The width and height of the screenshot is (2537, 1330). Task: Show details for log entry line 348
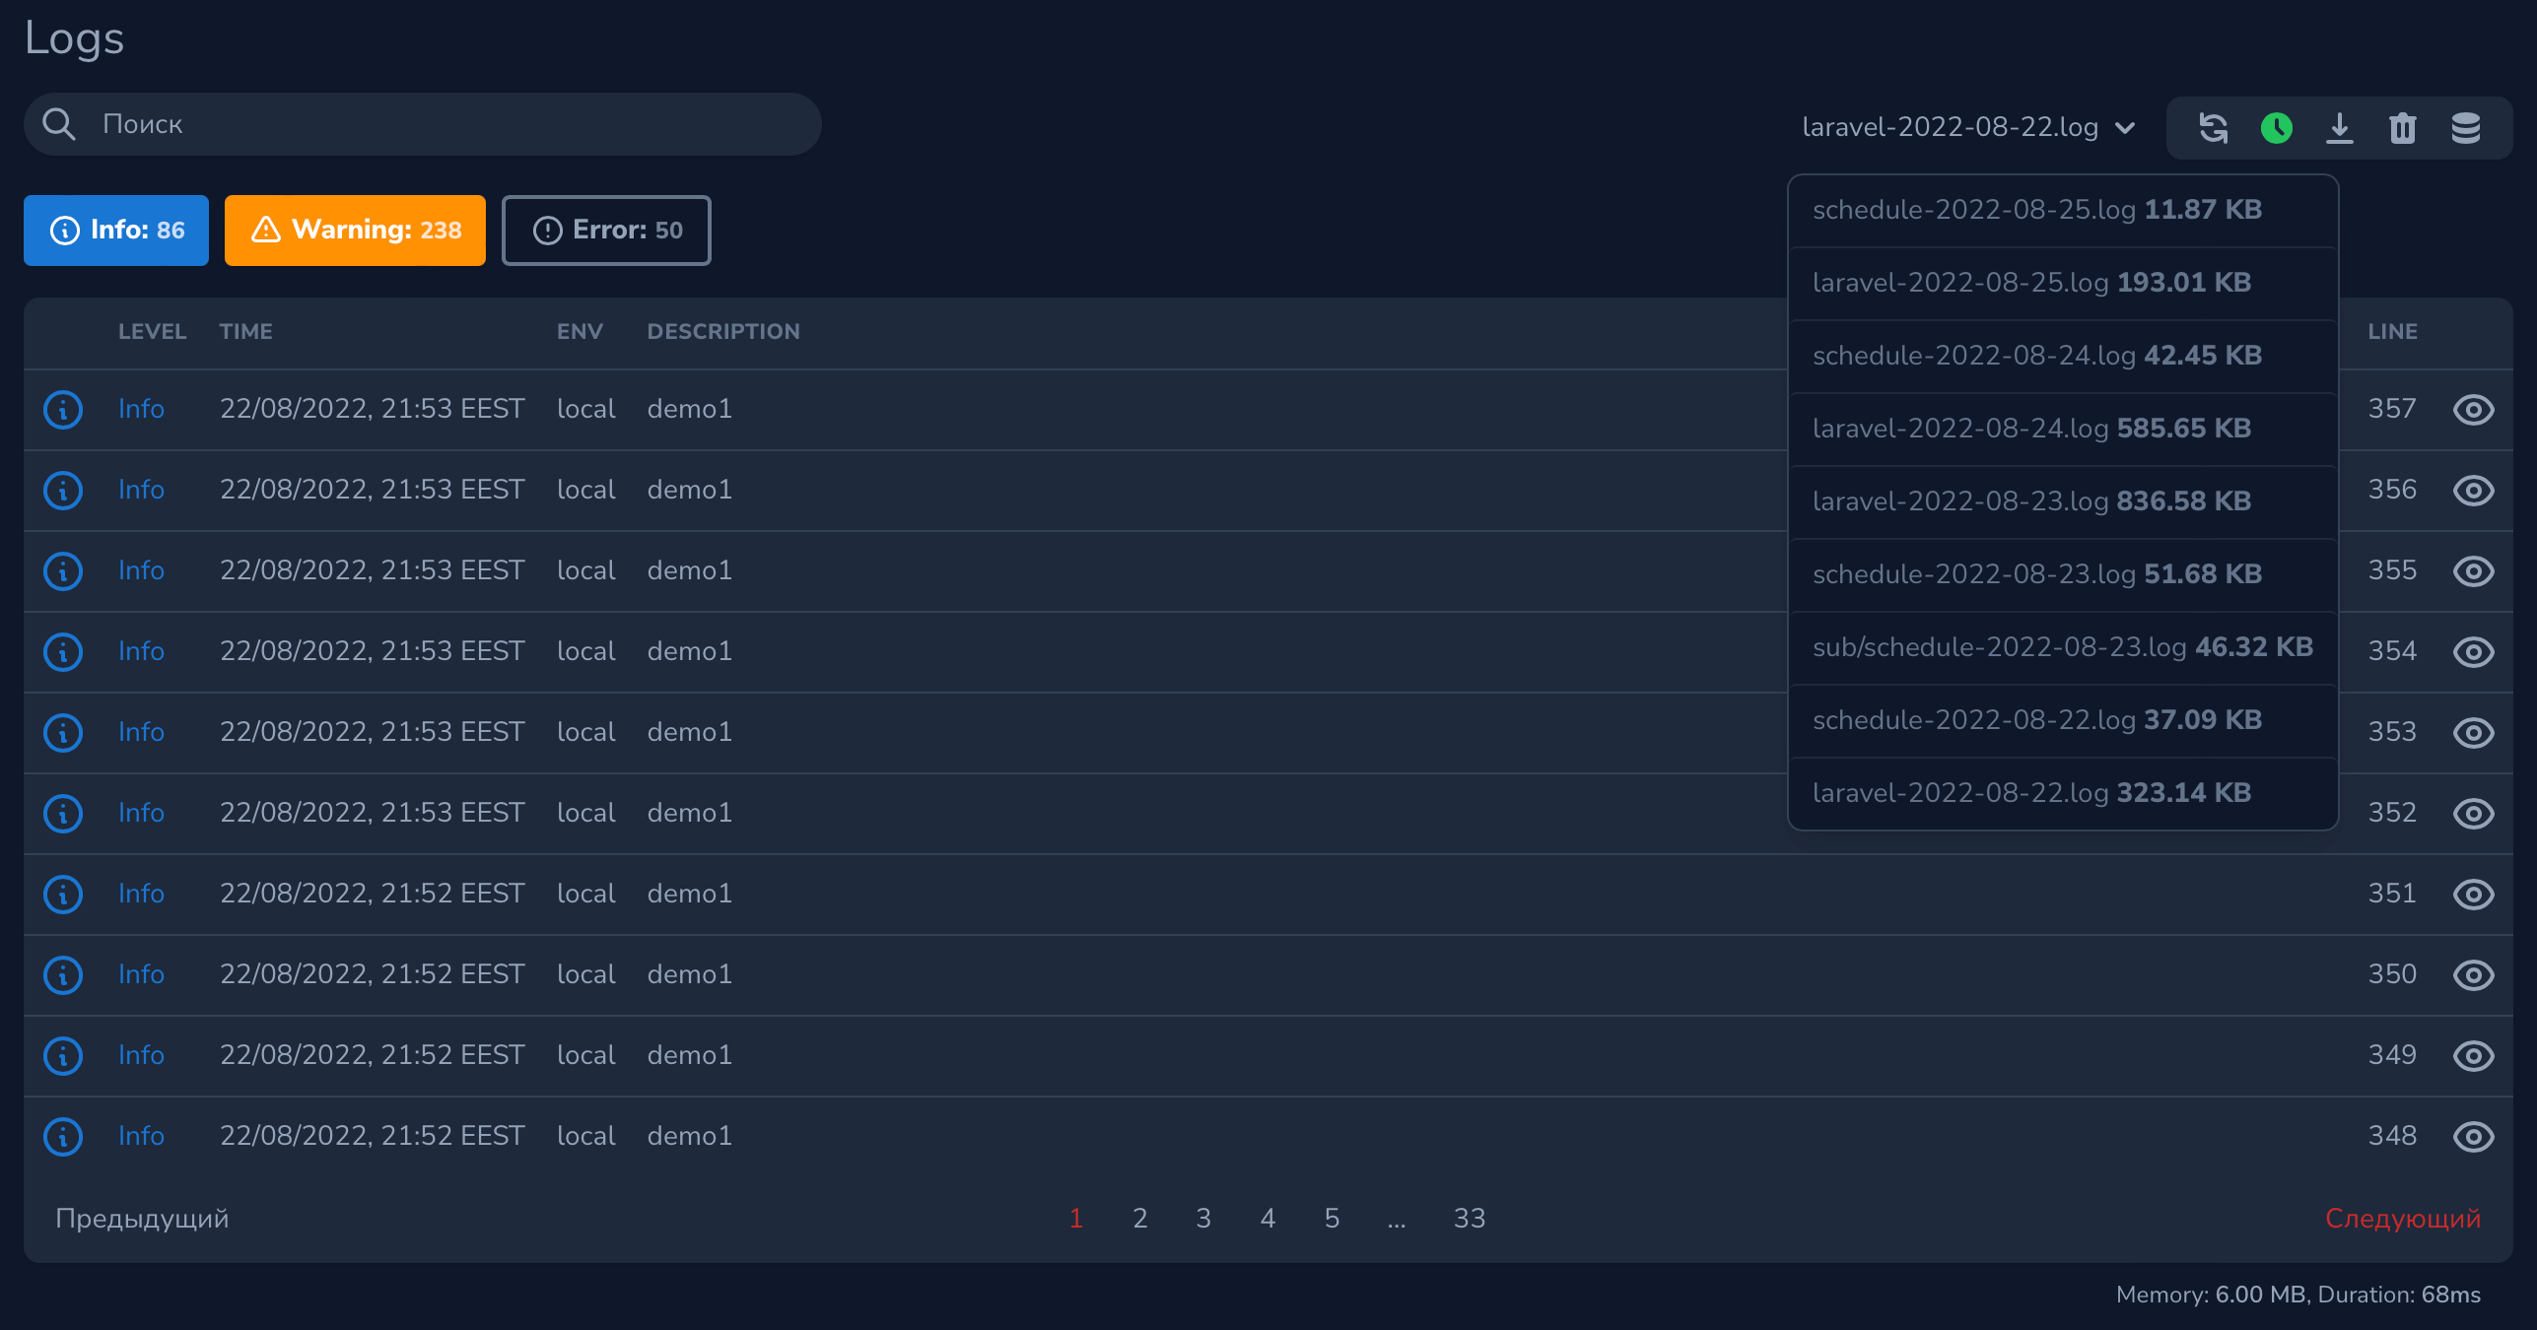(x=2474, y=1136)
